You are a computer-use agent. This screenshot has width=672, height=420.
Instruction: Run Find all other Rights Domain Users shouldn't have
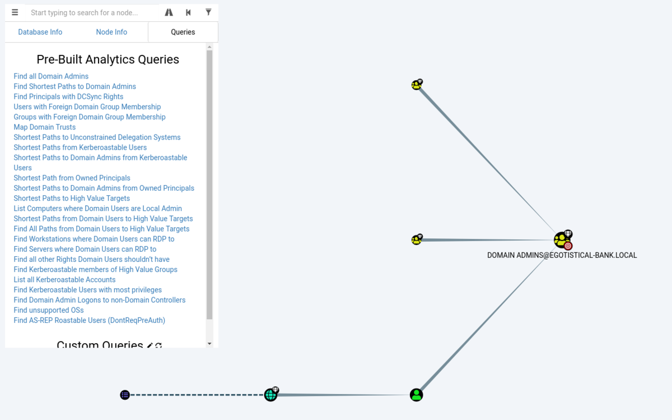[x=92, y=259]
